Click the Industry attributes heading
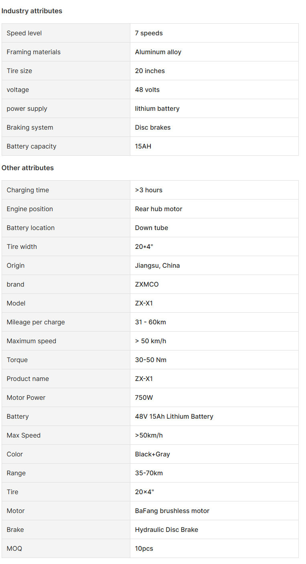 tap(32, 11)
